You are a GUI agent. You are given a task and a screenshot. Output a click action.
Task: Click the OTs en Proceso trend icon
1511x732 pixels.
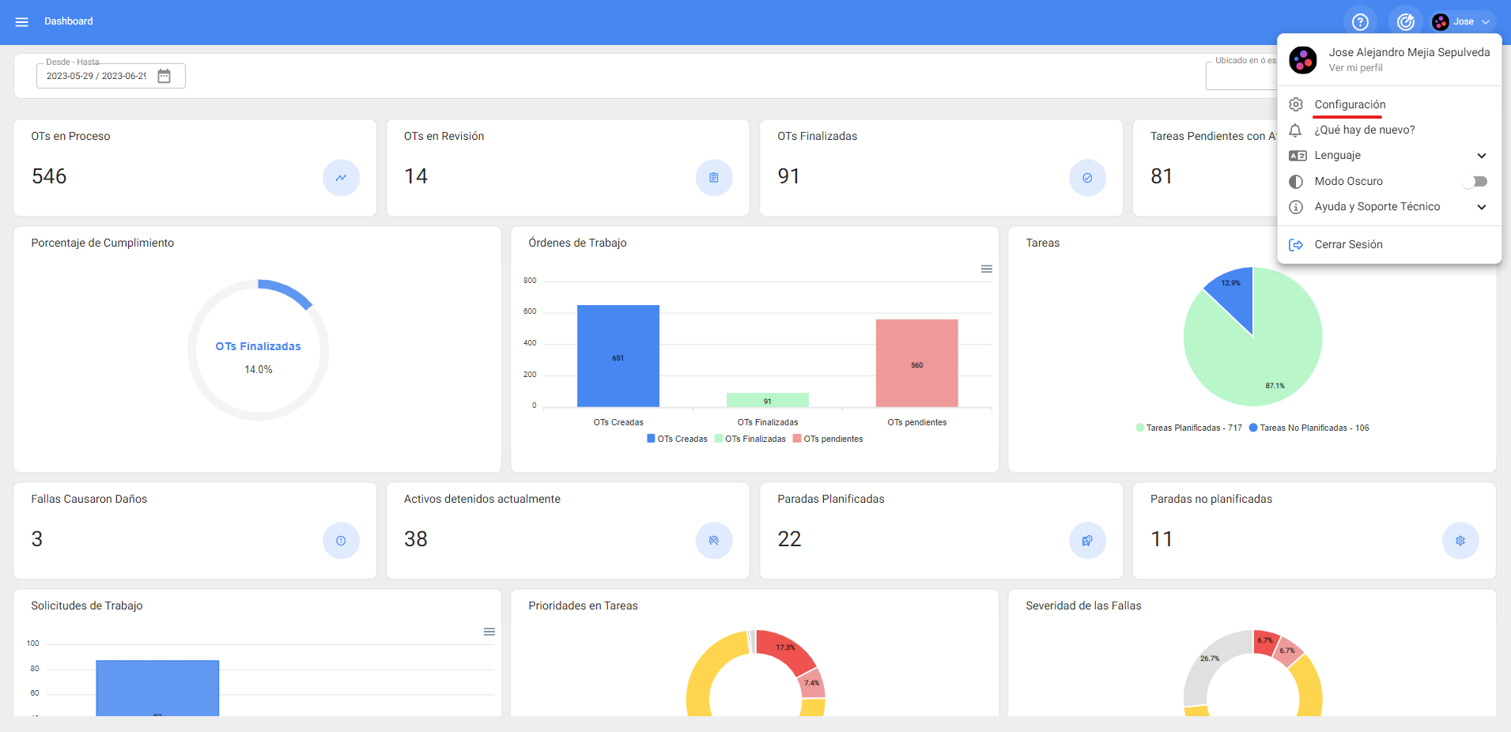click(341, 178)
